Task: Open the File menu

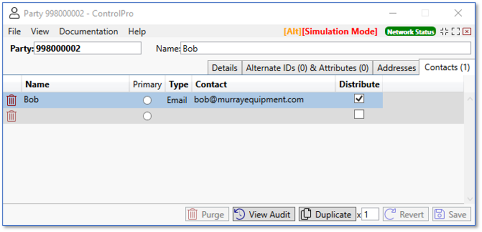Action: [15, 32]
